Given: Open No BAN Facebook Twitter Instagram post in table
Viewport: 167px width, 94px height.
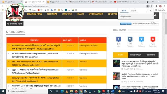Looking at the screenshot, I should (x=35, y=55).
